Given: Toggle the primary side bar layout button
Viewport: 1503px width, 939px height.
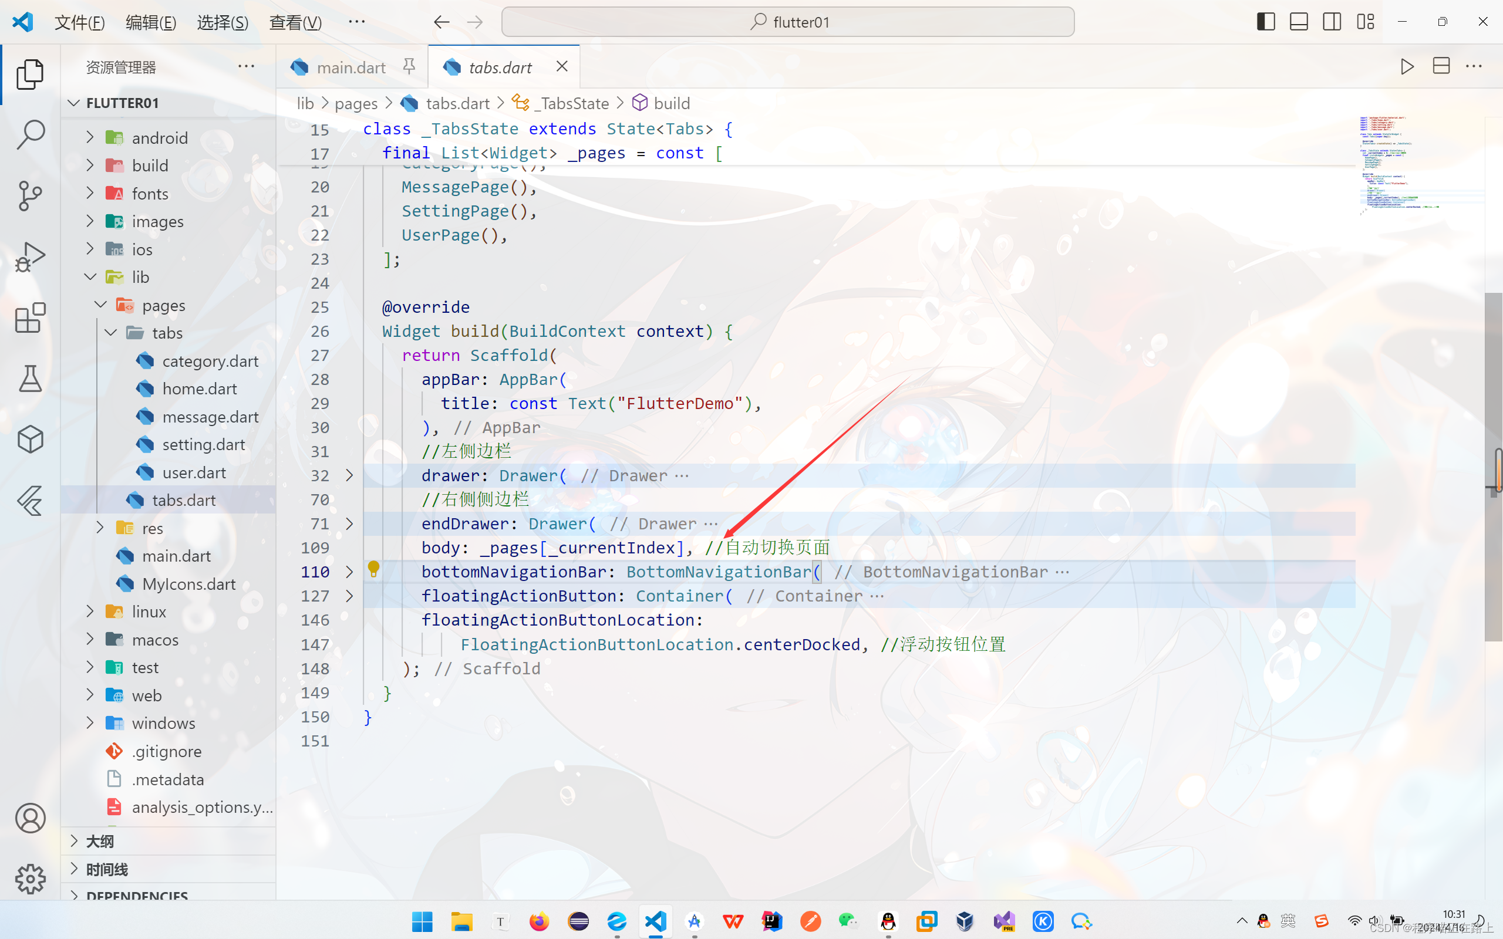Looking at the screenshot, I should pyautogui.click(x=1265, y=22).
